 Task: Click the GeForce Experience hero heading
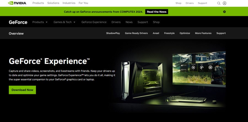49,61
